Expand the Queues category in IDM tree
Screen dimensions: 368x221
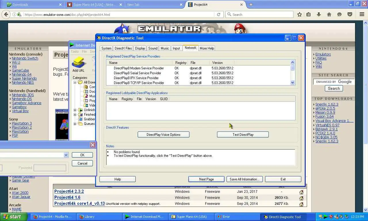[75, 124]
